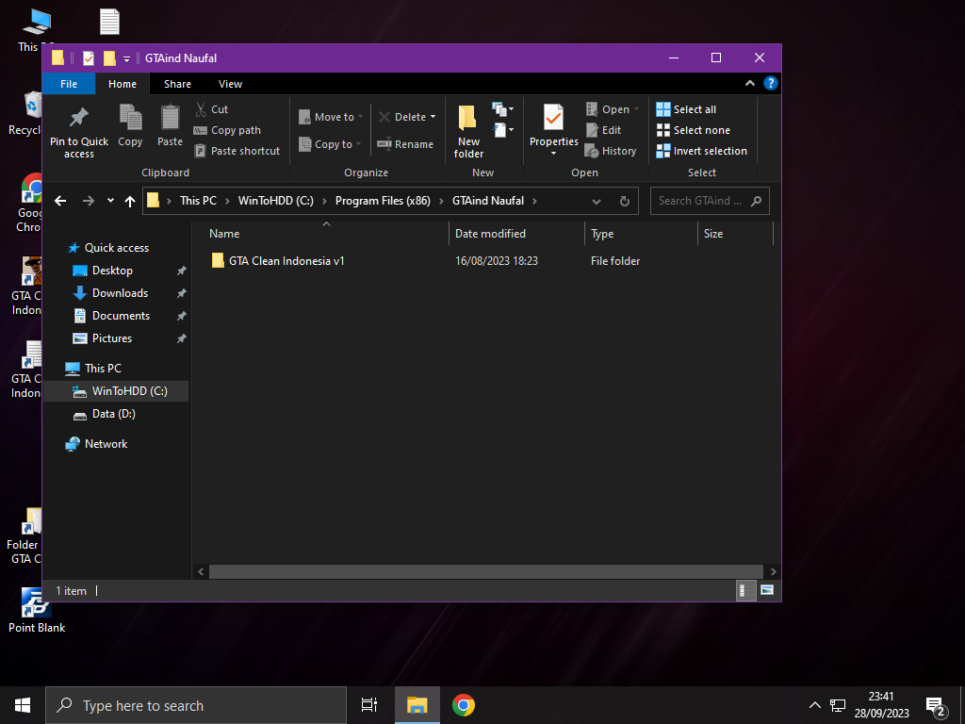Open Windows Start menu
The image size is (965, 724).
tap(23, 705)
